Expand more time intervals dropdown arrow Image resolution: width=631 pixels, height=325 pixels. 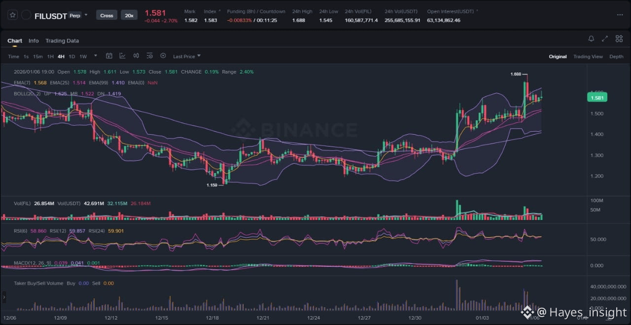(96, 56)
